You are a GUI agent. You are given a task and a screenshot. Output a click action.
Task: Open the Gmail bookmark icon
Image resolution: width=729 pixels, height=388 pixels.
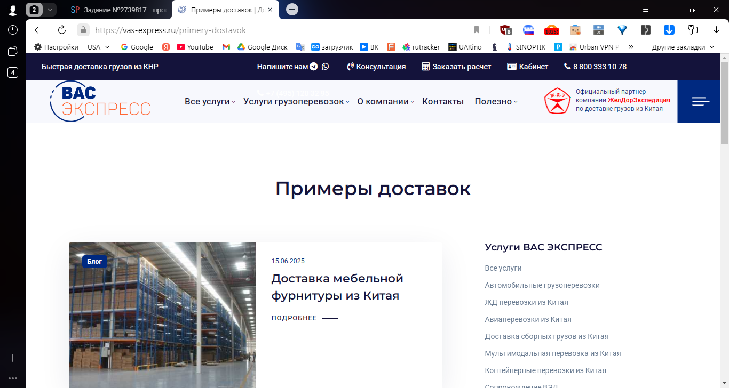[226, 47]
